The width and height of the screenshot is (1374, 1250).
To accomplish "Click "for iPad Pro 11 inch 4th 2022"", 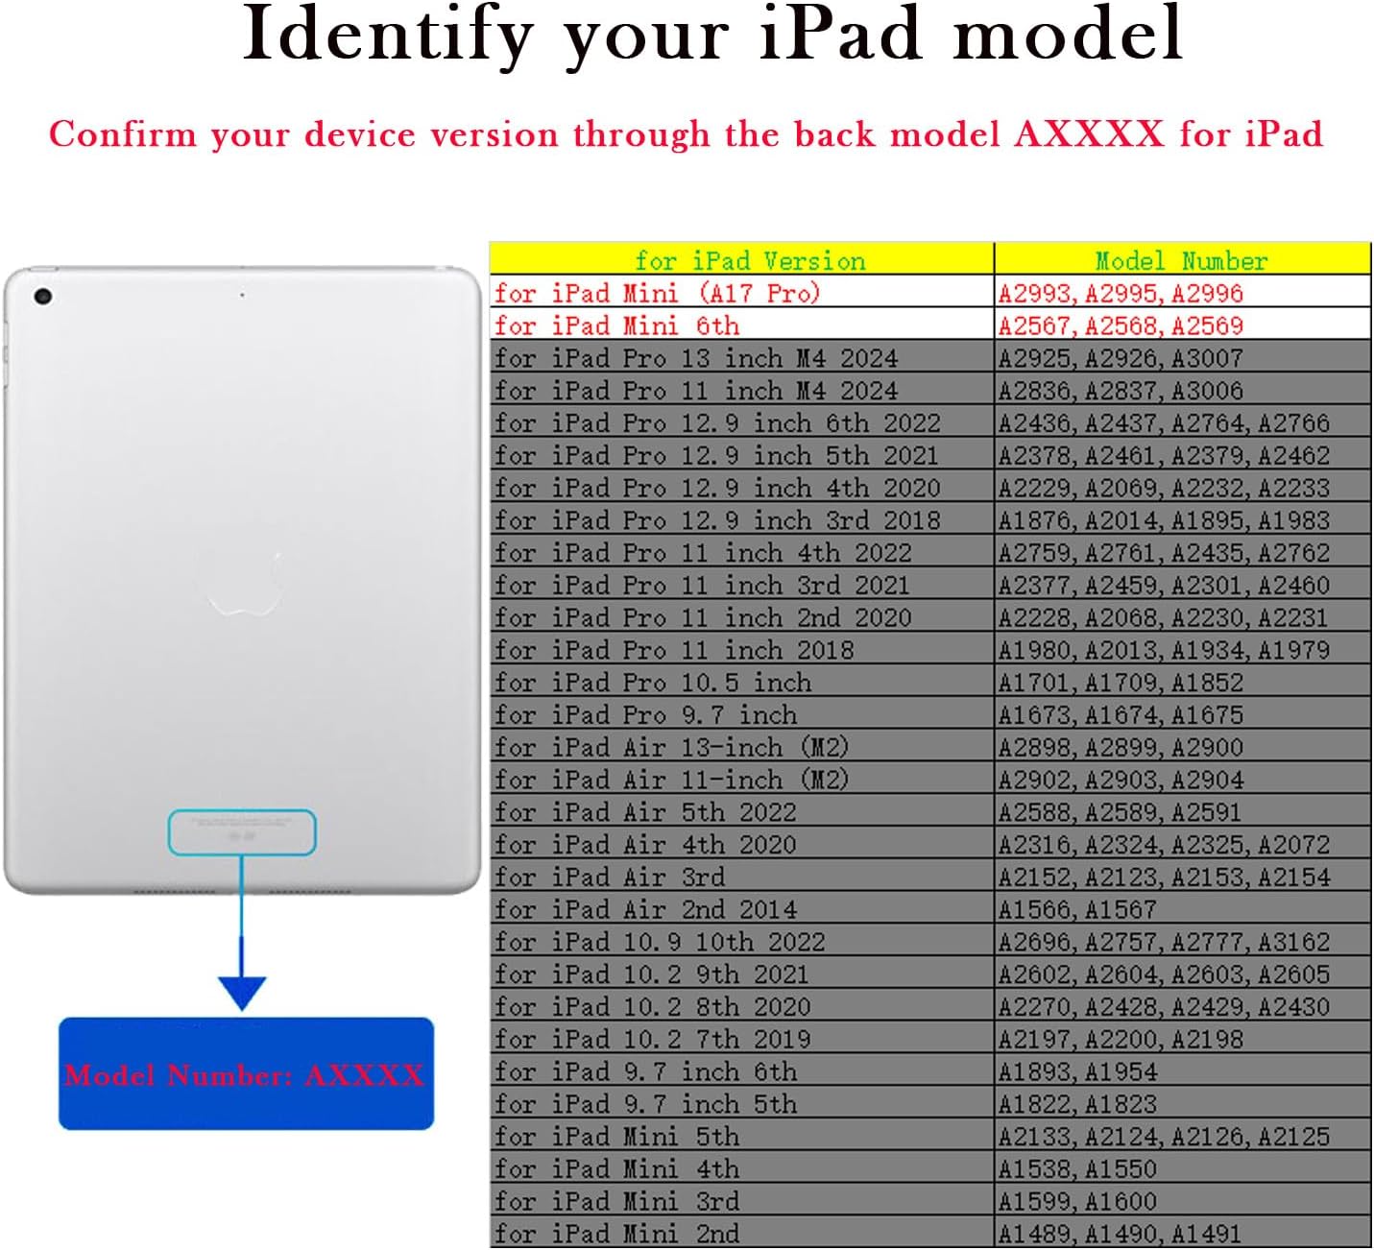I will click(703, 553).
